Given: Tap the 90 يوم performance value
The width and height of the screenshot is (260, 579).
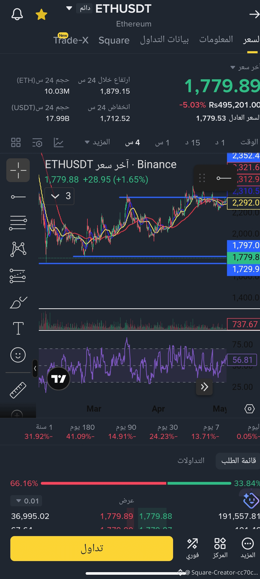Looking at the screenshot, I should [x=122, y=436].
